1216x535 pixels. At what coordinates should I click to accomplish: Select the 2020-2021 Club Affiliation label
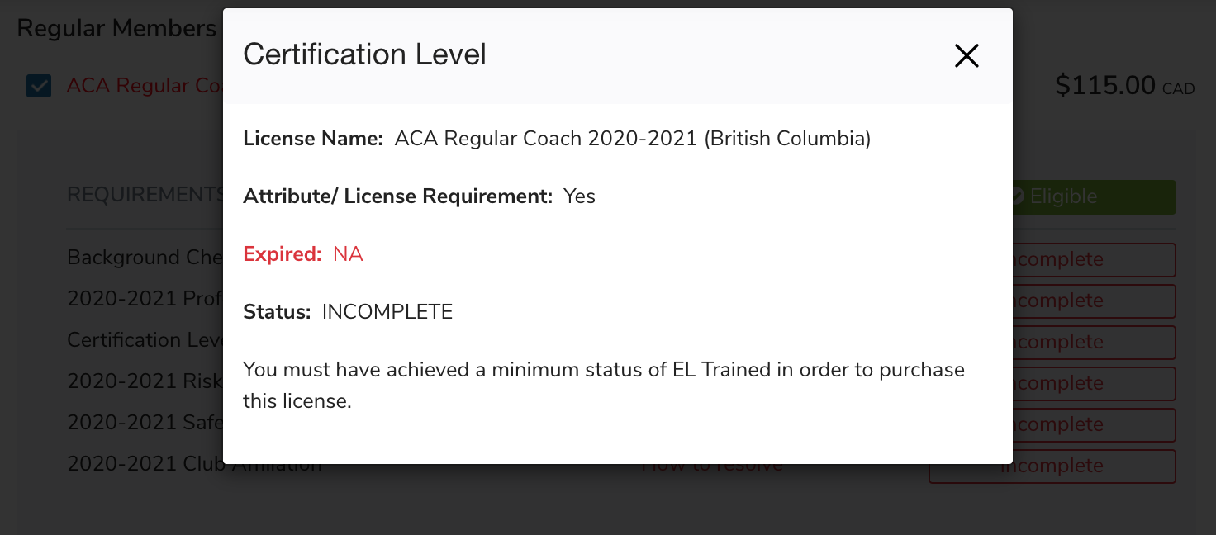(145, 465)
